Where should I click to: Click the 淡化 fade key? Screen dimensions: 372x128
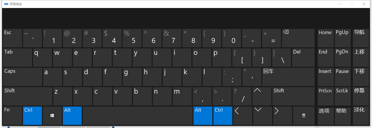(x=361, y=116)
